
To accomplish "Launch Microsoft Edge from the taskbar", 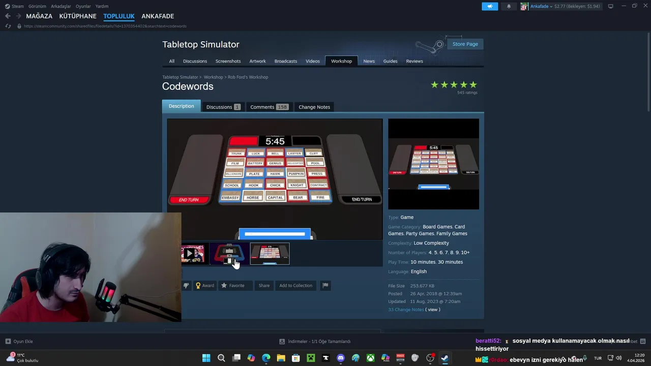I will pyautogui.click(x=266, y=358).
